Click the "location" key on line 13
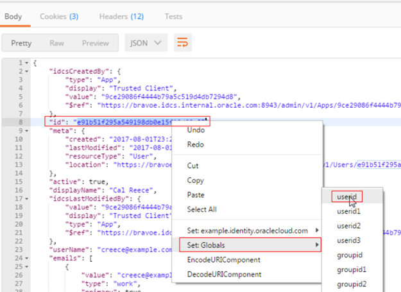The width and height of the screenshot is (401, 292). 85,165
